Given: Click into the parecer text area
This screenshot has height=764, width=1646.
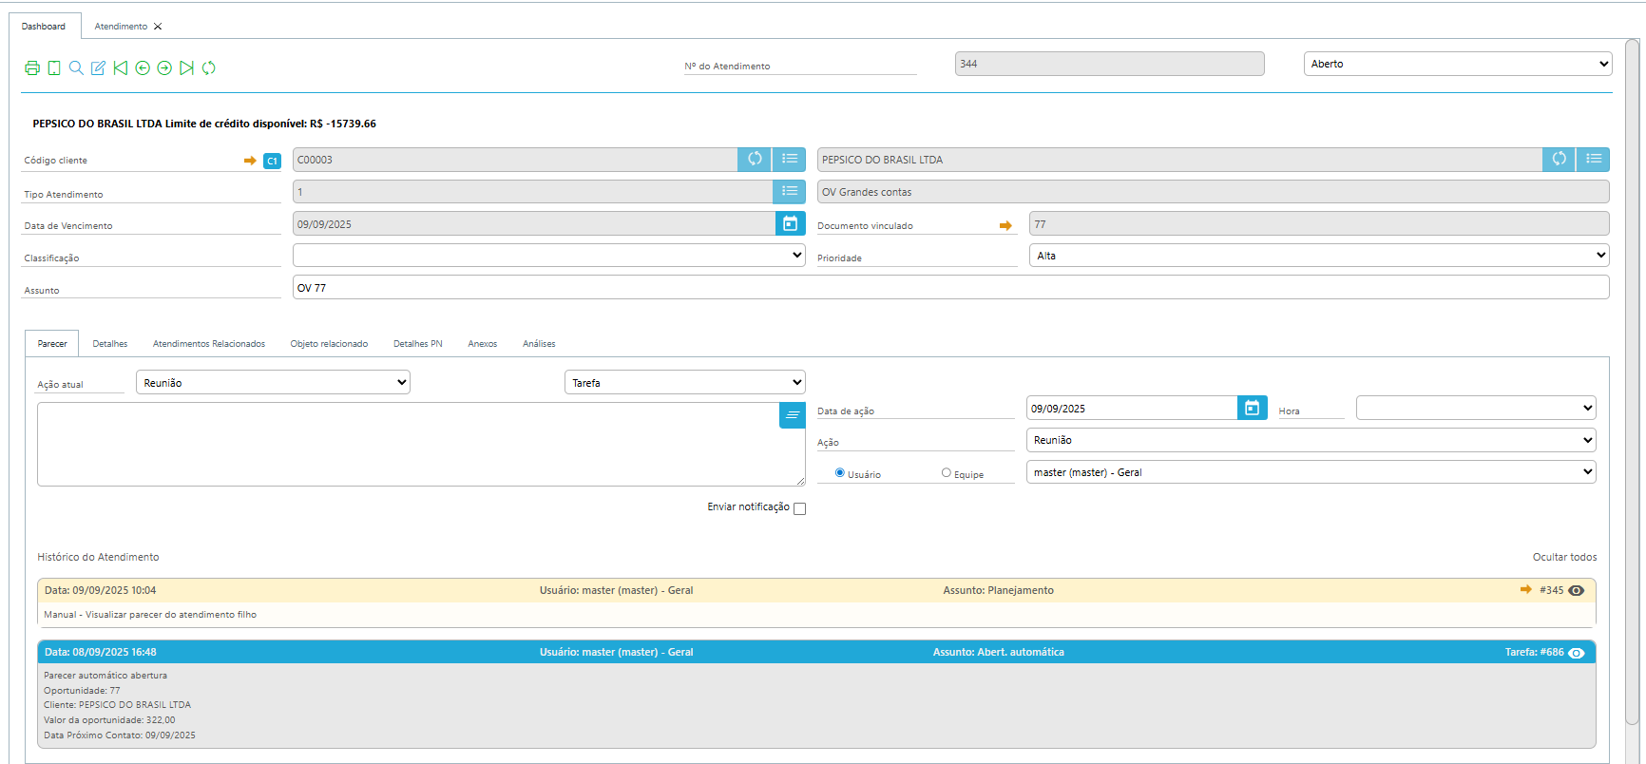Looking at the screenshot, I should [421, 444].
